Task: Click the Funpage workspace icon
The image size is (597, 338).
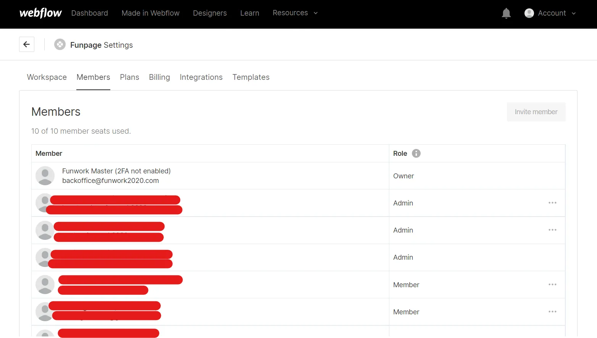Action: pos(60,44)
